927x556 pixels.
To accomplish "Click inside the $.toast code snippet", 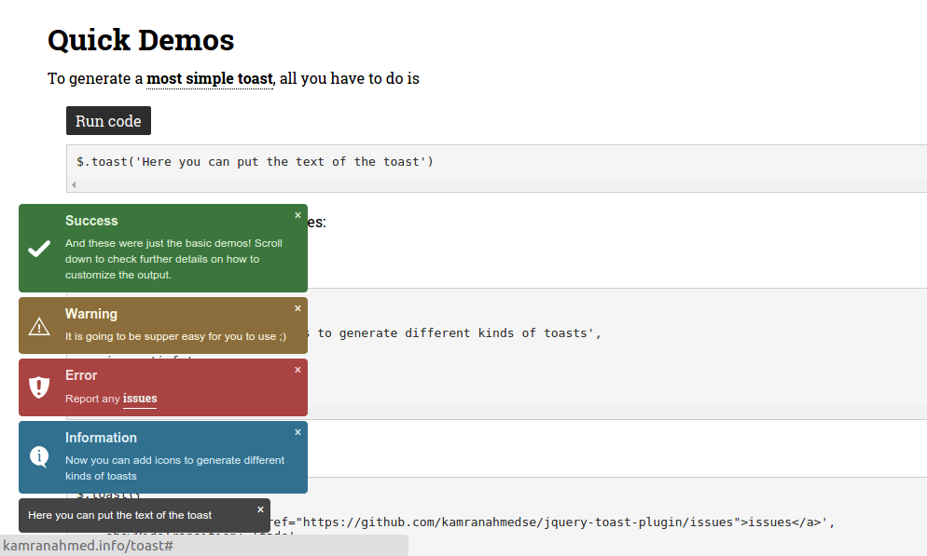I will point(255,161).
